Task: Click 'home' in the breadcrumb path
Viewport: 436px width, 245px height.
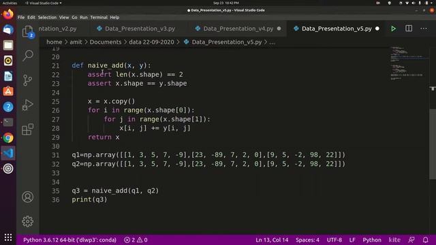Action: [x=54, y=42]
